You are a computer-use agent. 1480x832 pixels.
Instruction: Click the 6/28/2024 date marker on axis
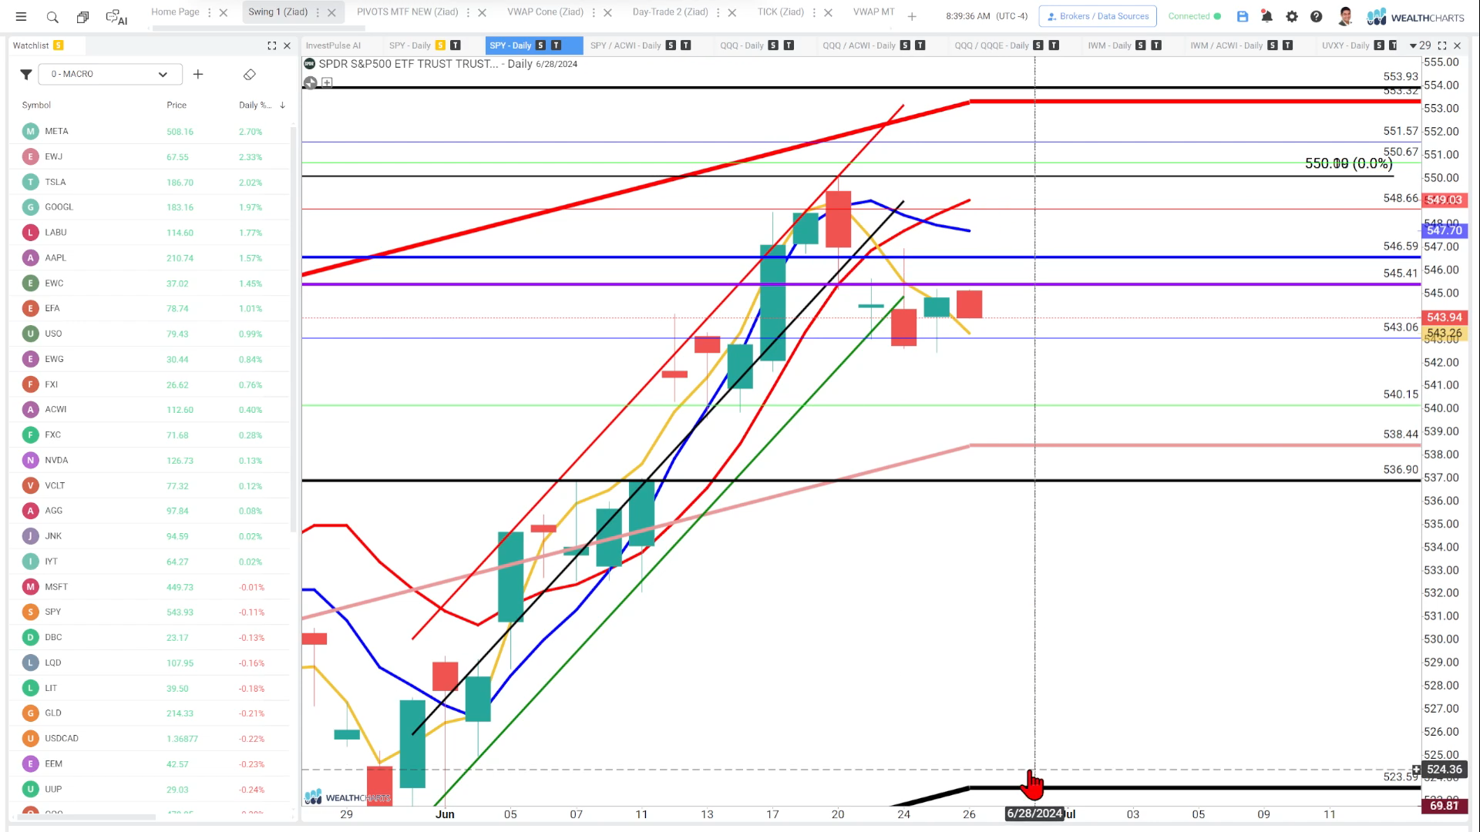point(1034,814)
